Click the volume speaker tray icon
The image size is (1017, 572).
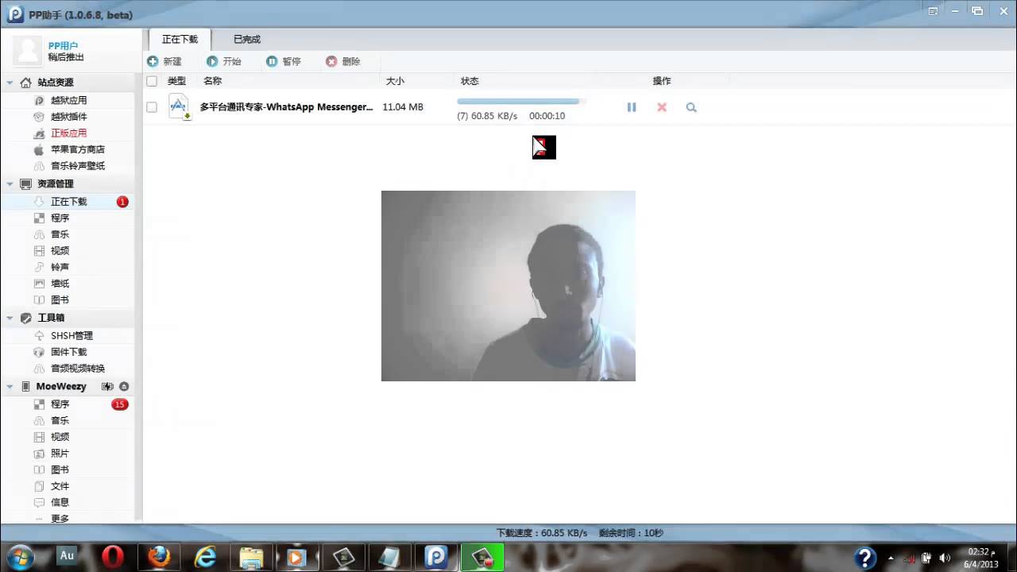pos(945,558)
